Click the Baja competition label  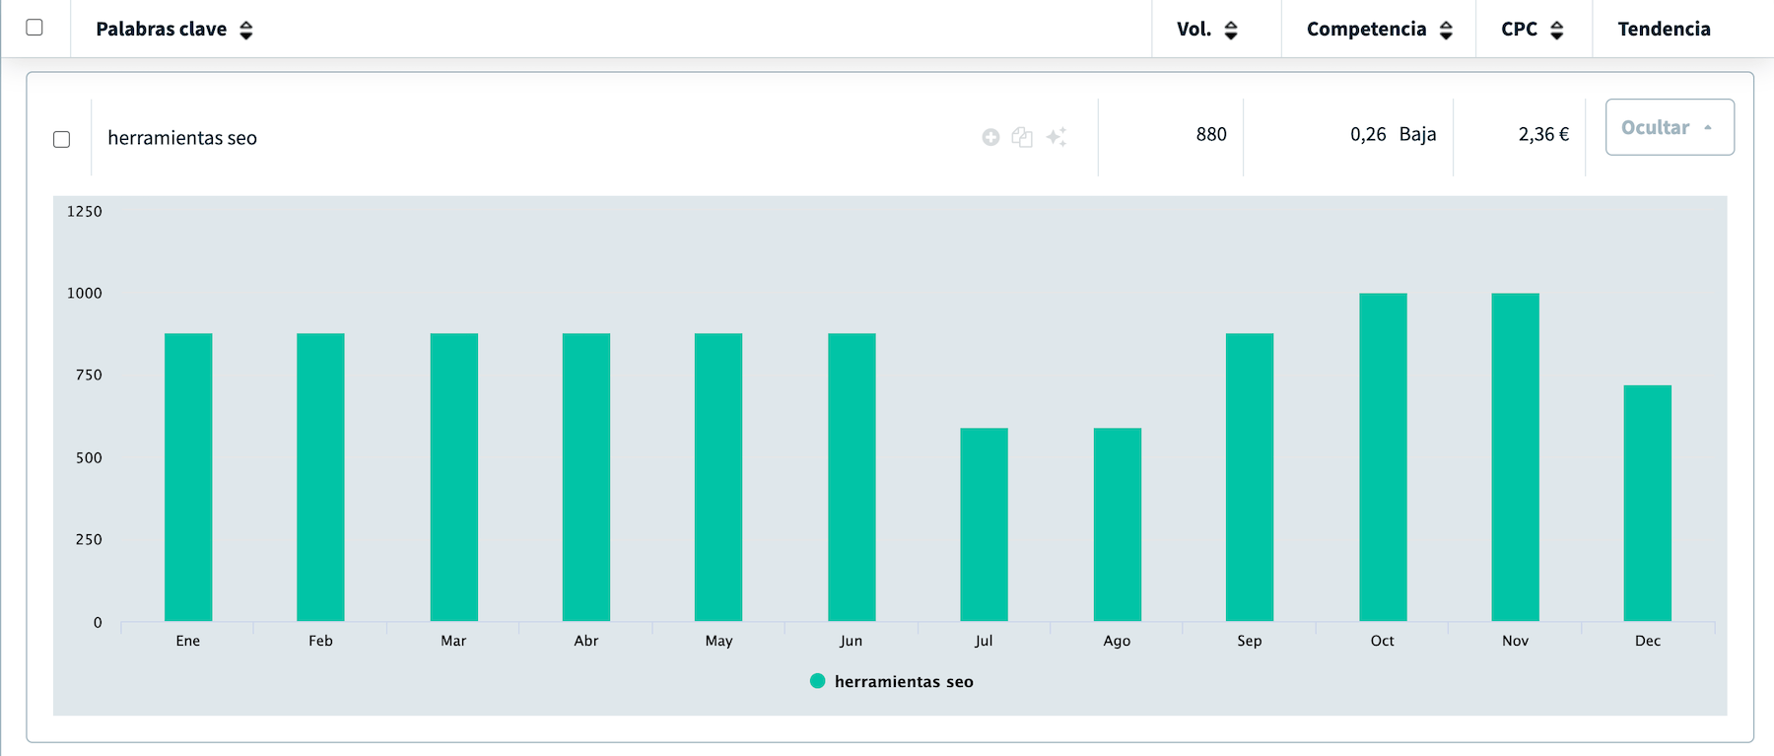pyautogui.click(x=1417, y=134)
